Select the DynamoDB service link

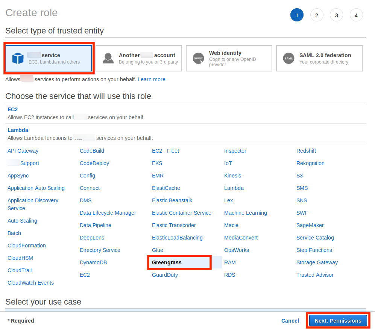pyautogui.click(x=93, y=262)
